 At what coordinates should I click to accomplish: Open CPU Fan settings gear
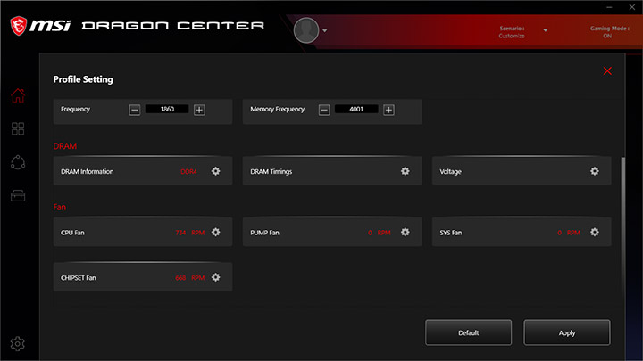(x=216, y=232)
